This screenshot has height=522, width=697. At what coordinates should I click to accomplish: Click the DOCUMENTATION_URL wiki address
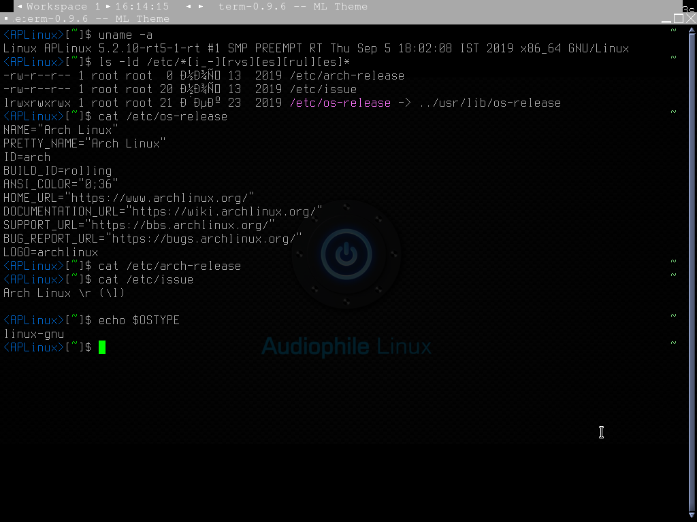click(225, 212)
